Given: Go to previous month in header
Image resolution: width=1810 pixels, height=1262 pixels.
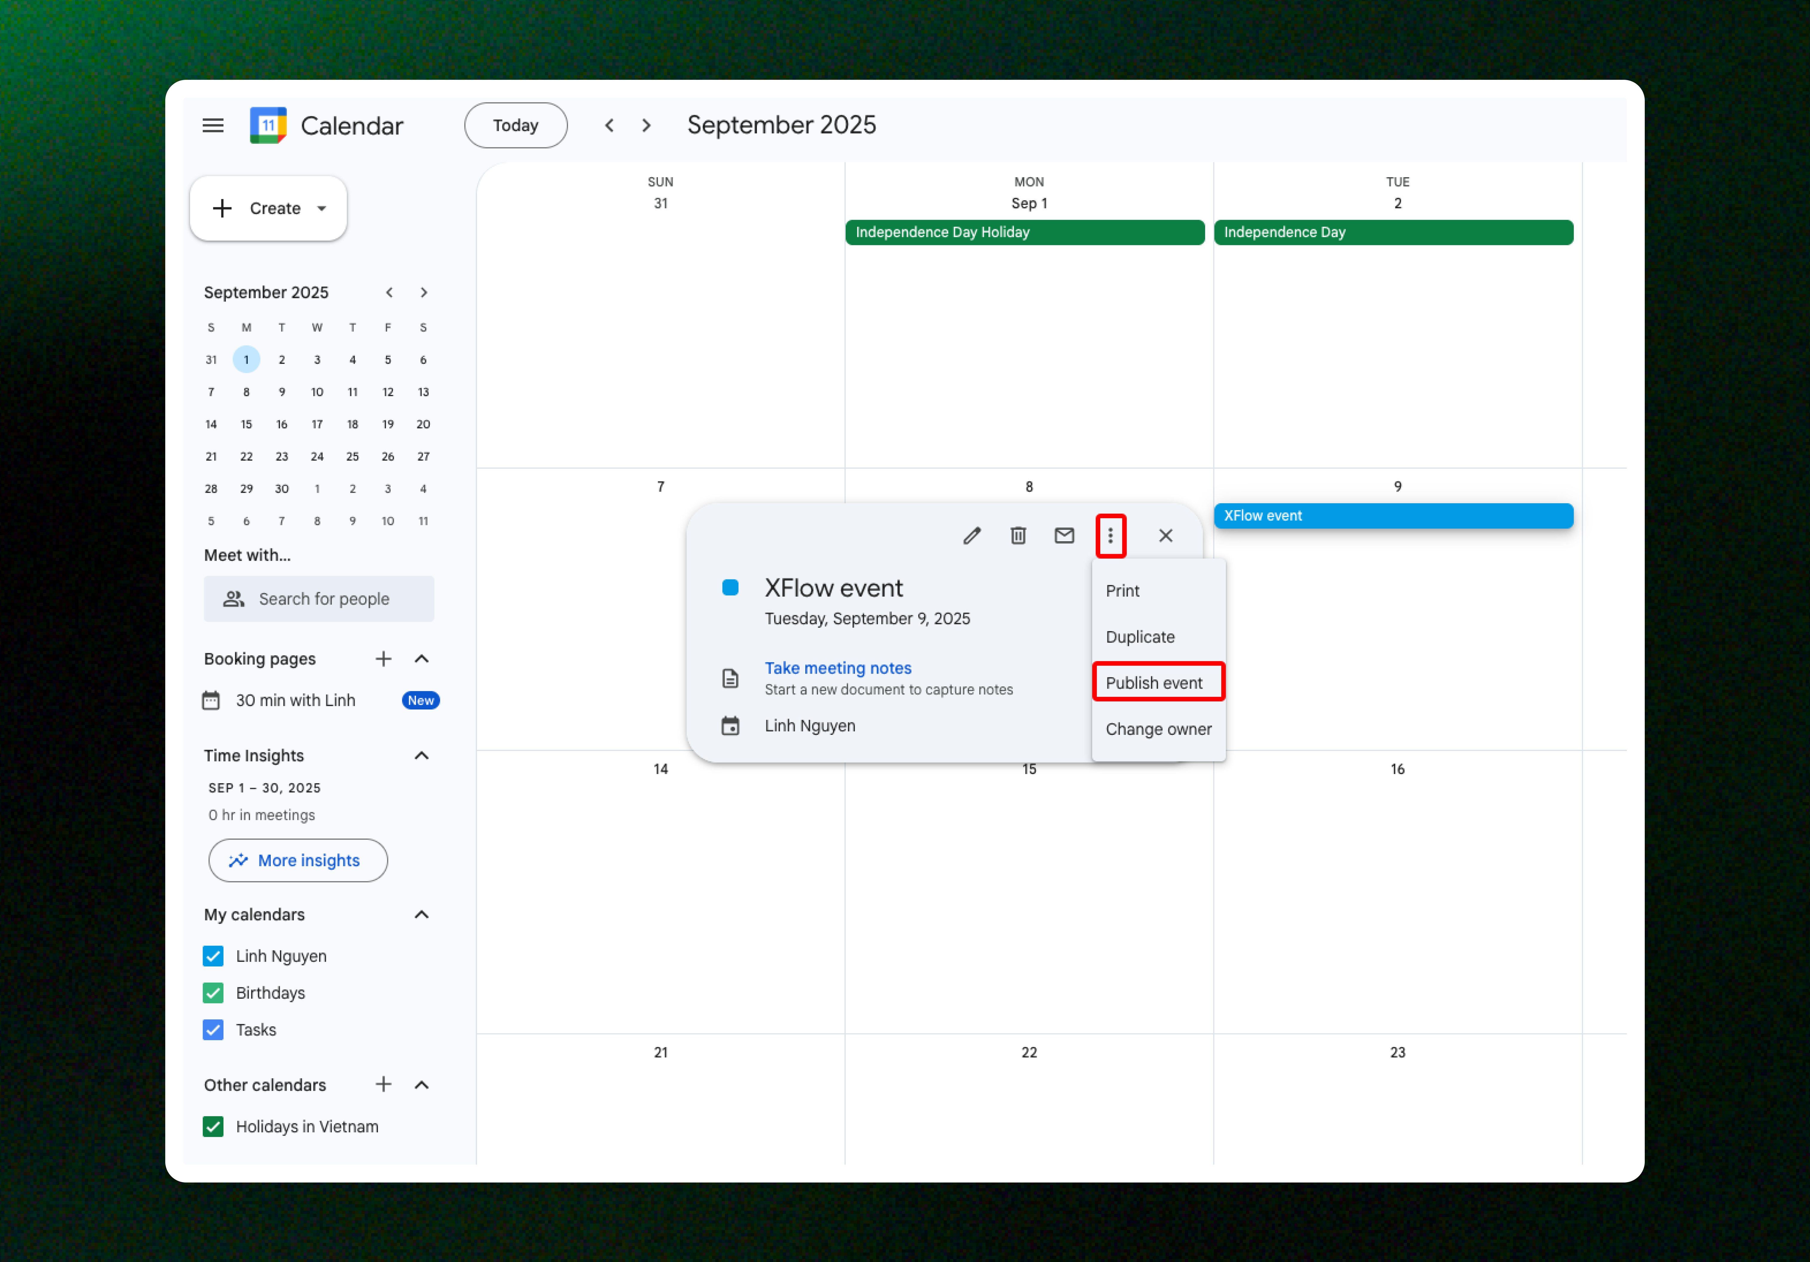Looking at the screenshot, I should tap(609, 125).
